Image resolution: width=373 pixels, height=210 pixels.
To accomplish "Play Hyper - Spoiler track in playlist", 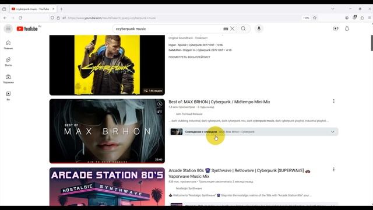I will point(196,45).
